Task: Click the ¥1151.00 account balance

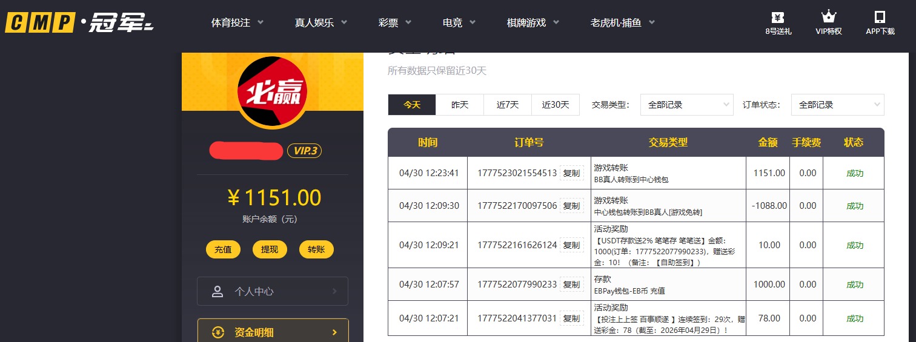Action: [274, 197]
